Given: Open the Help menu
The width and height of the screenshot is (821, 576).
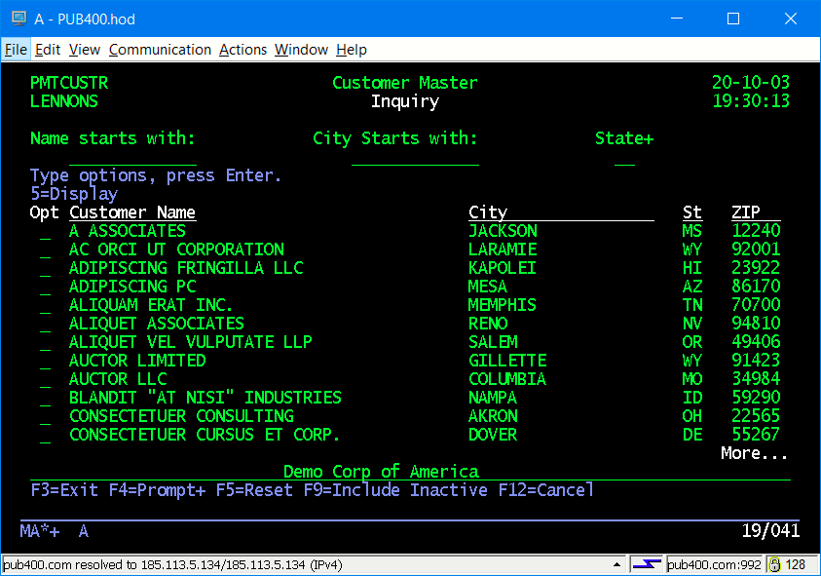Looking at the screenshot, I should tap(352, 50).
